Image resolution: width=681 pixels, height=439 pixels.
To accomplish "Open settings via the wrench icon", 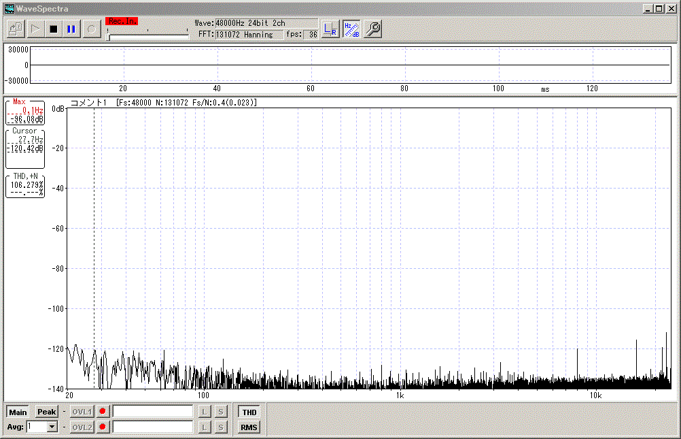I will [372, 29].
